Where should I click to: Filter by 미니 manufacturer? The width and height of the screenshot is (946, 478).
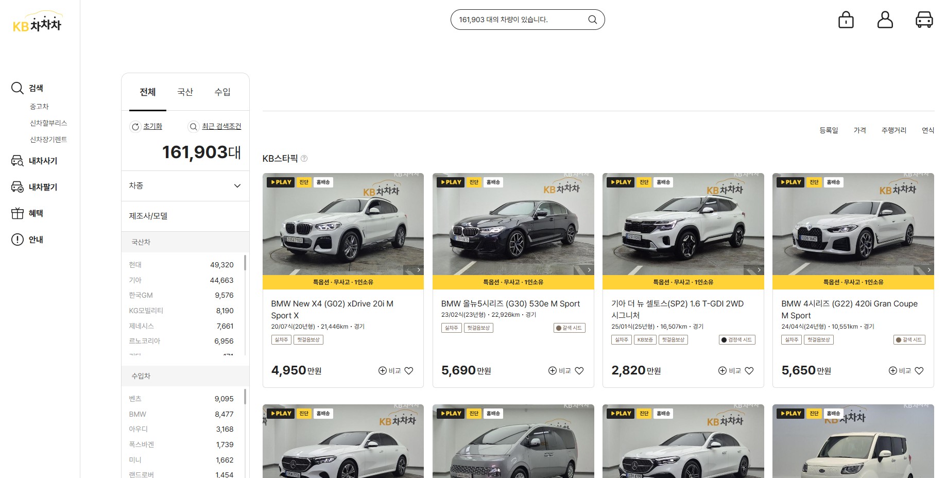[x=181, y=460]
